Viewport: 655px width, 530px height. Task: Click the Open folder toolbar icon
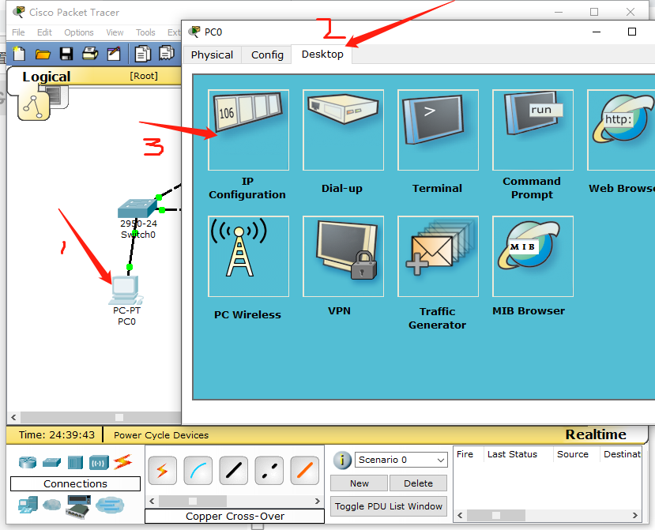click(43, 55)
